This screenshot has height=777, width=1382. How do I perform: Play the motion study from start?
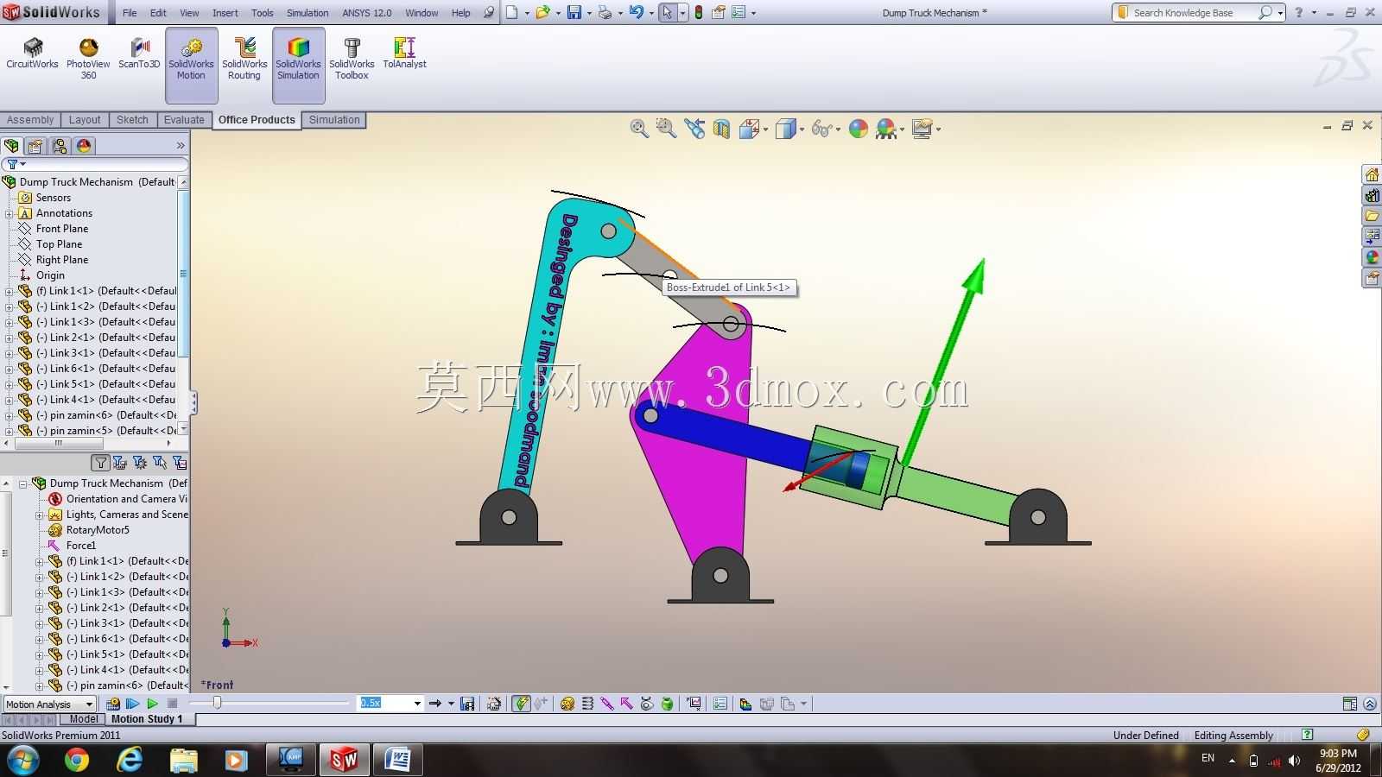tap(132, 704)
